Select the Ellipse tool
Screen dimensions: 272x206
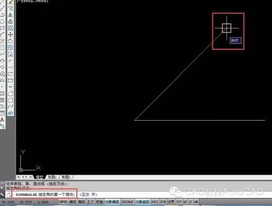click(x=2, y=60)
